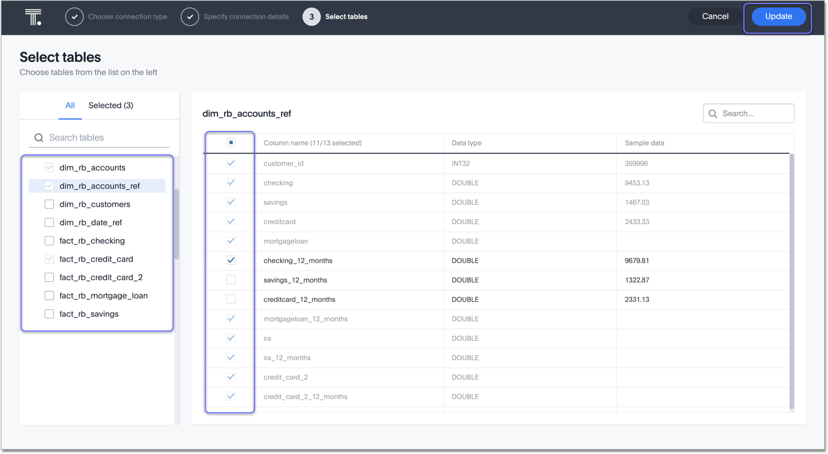828x454 pixels.
Task: Select the dim_rb_customers table checkbox
Action: tap(49, 204)
